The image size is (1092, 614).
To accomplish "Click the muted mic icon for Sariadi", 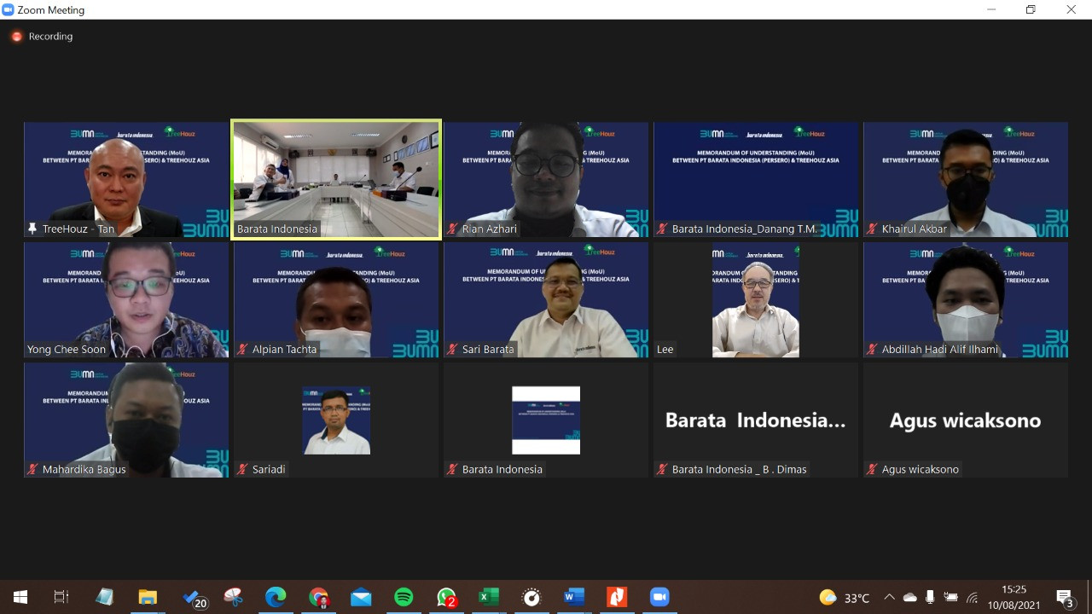I will coord(242,469).
